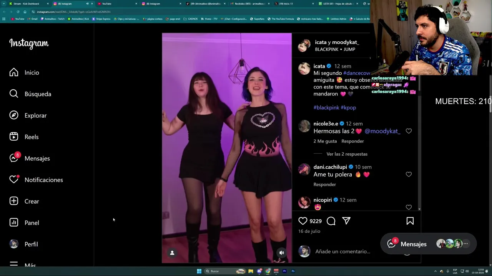Click the taskbar Buscar search box

(x=225, y=271)
